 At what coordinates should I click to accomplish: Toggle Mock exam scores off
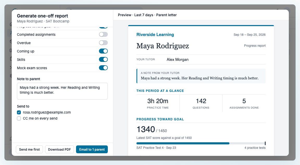tap(103, 68)
